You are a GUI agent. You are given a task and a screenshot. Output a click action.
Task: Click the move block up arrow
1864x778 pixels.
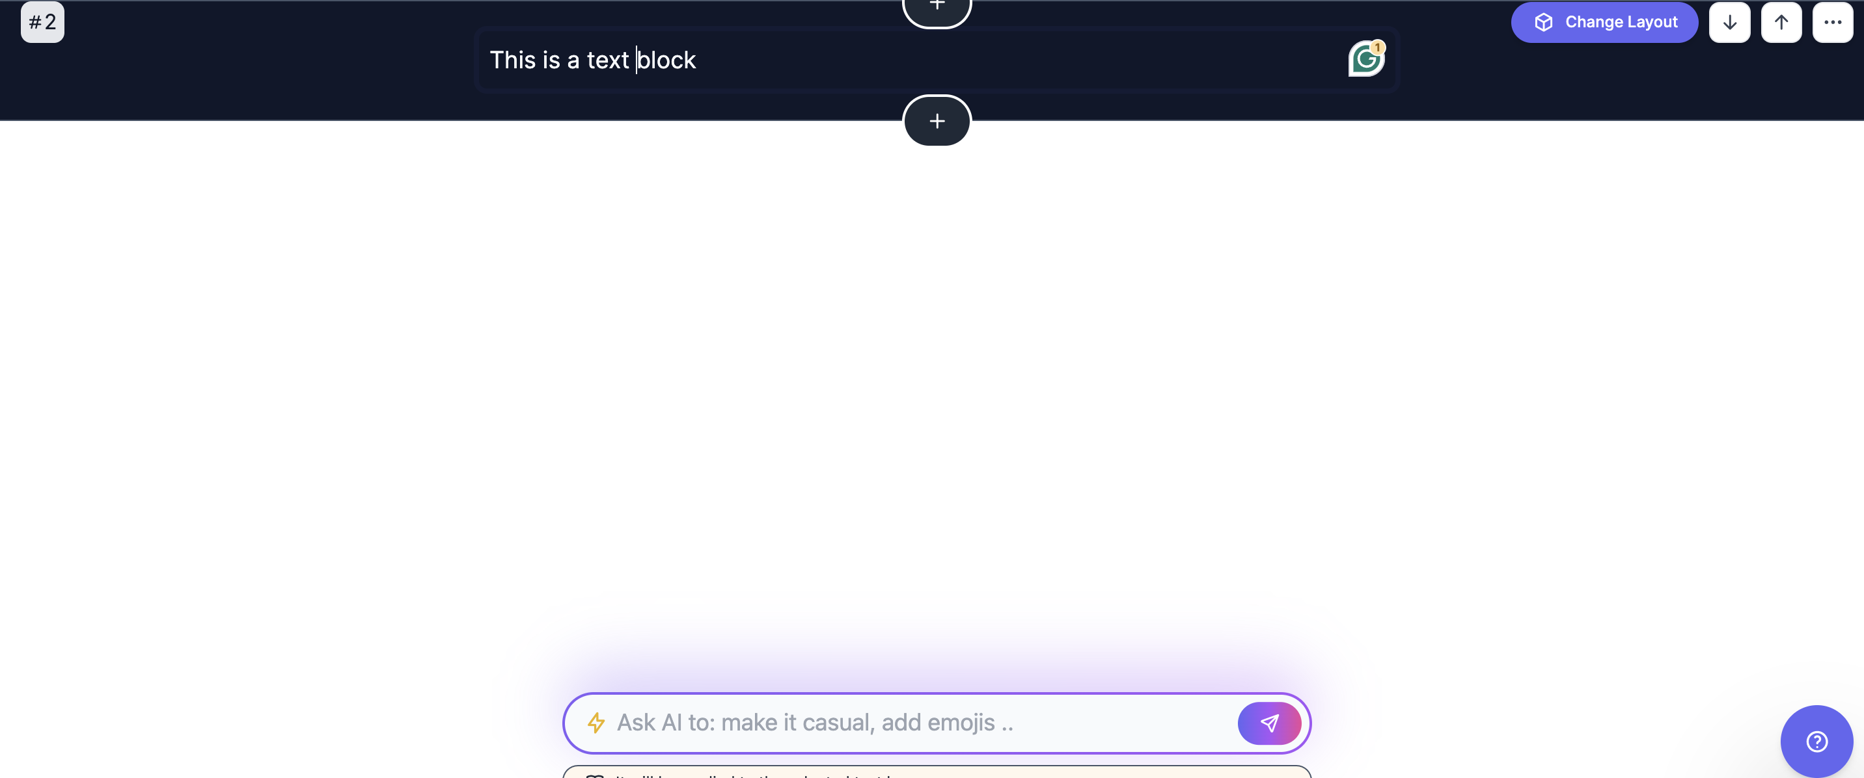[1781, 21]
